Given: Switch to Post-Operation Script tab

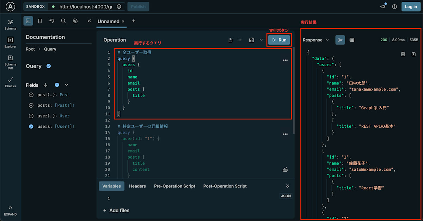Looking at the screenshot, I should (225, 186).
